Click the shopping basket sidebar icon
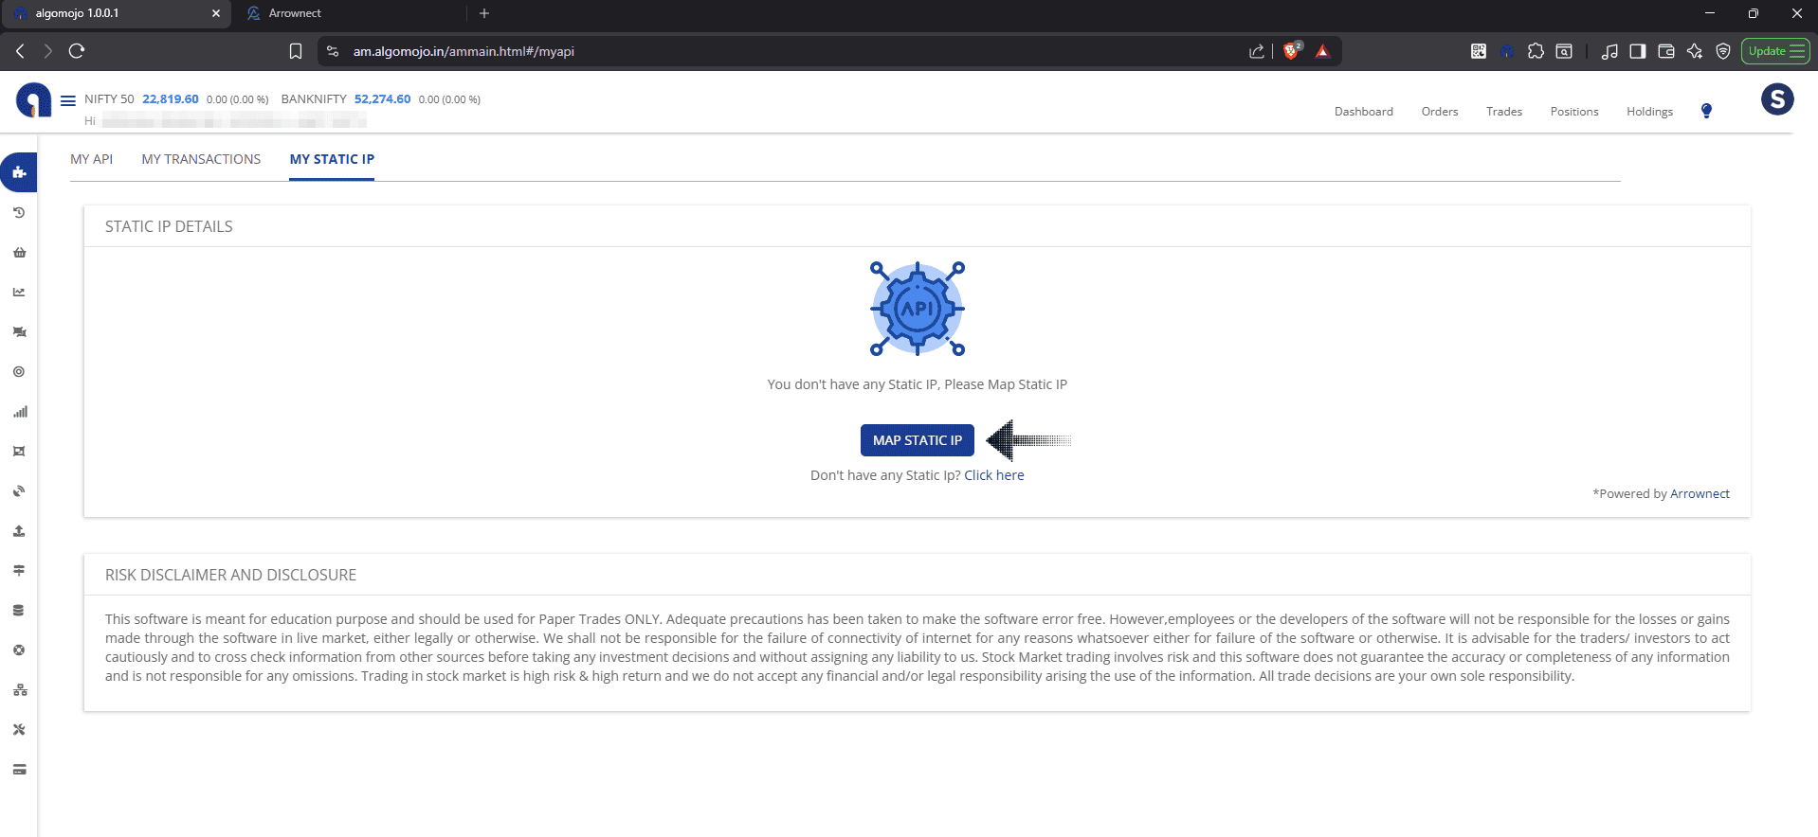The height and width of the screenshot is (837, 1818). (x=19, y=253)
